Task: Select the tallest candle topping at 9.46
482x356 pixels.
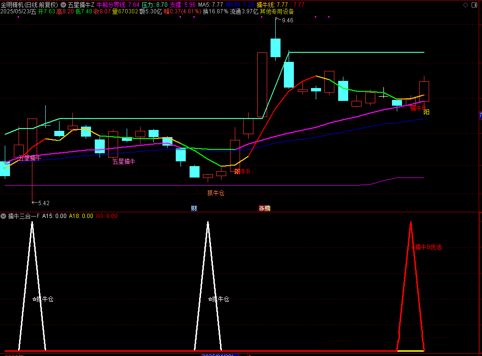Action: [275, 48]
